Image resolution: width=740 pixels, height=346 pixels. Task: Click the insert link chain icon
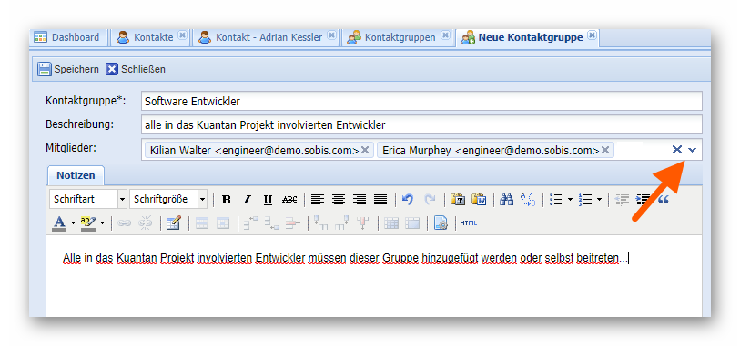125,223
